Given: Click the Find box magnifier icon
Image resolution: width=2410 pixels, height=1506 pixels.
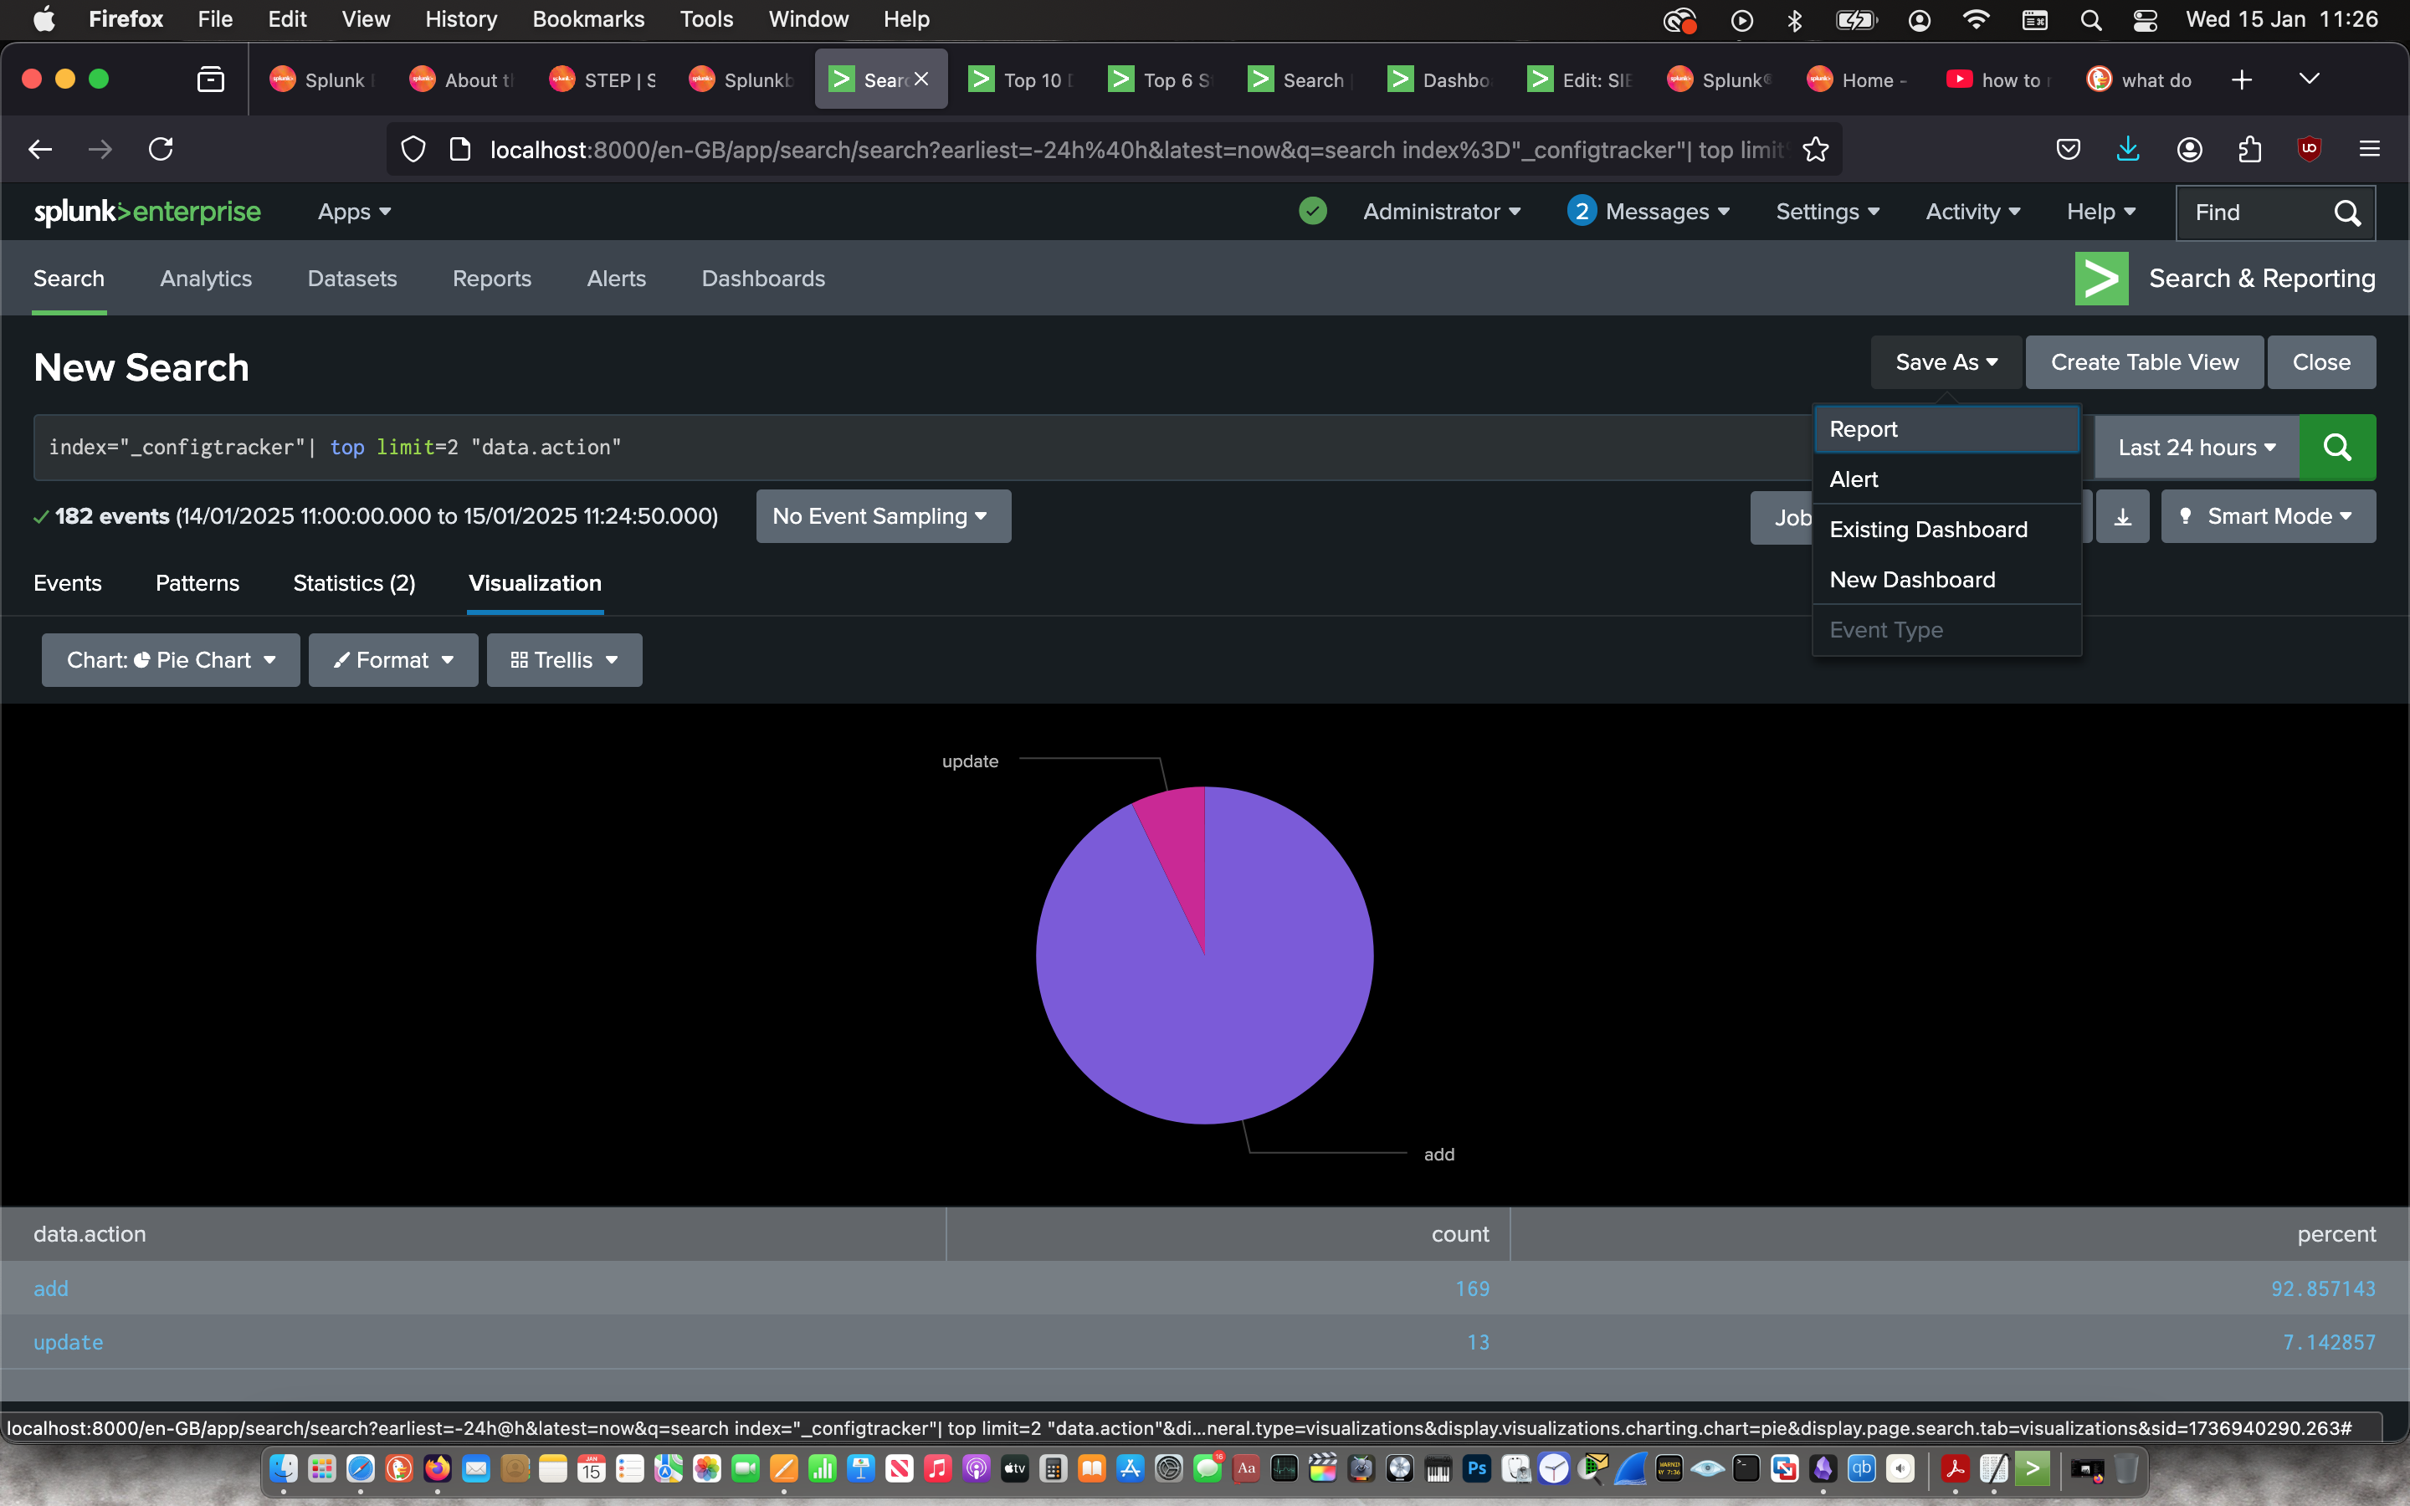Looking at the screenshot, I should coord(2346,213).
